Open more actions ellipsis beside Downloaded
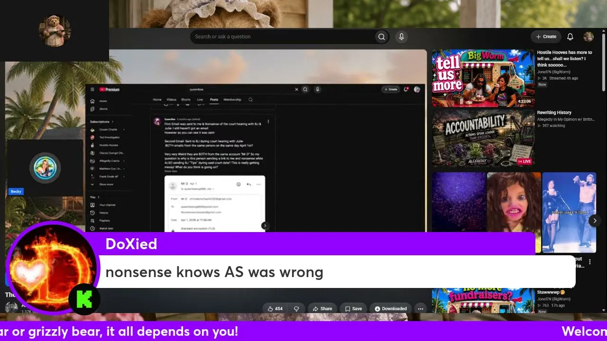 420,309
